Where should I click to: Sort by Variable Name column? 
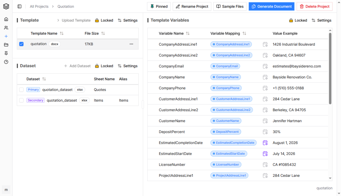pos(188,34)
